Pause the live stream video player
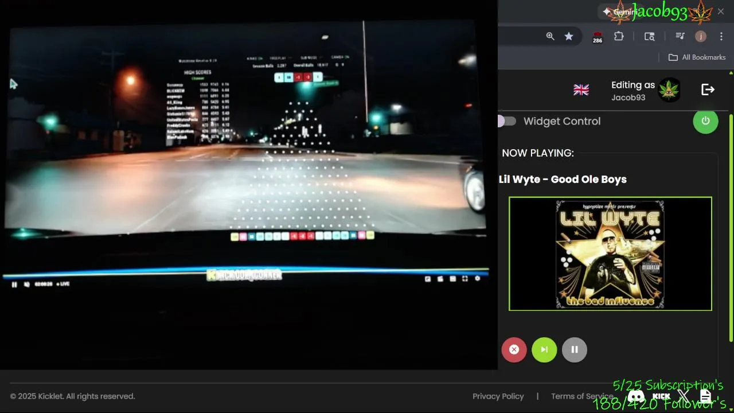 (x=14, y=285)
